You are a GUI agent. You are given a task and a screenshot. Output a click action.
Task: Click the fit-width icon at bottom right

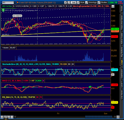pos(118,117)
